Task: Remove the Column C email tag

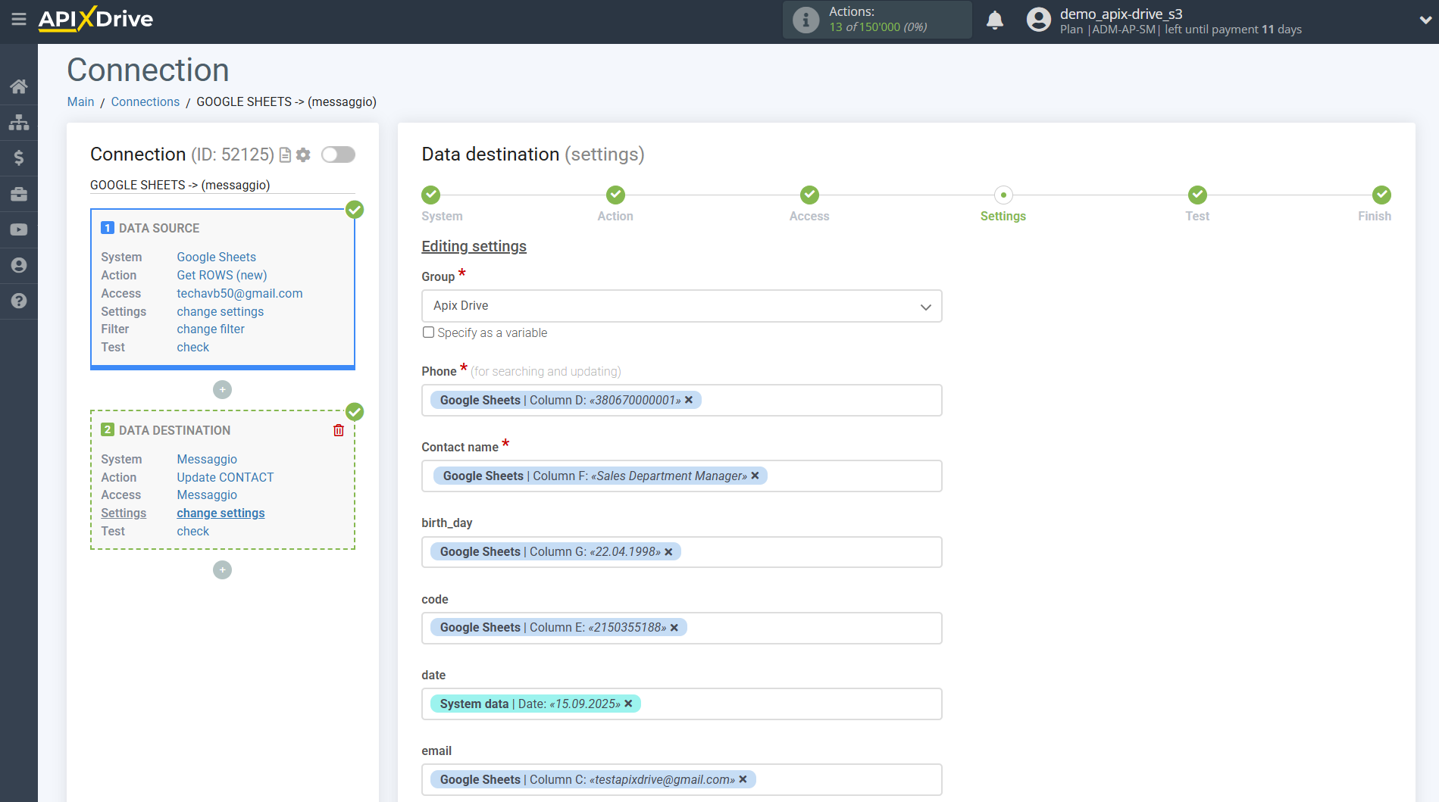Action: pos(743,779)
